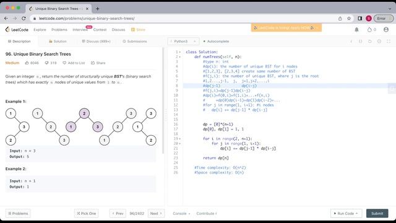Click the highlighted tree root node 2
Image resolution: width=396 pixels, height=223 pixels.
84,113
